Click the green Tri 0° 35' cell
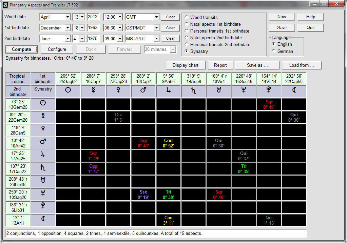347x243 pixels. tap(244, 169)
